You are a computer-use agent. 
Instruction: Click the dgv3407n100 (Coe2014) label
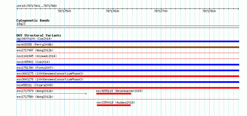pos(34,39)
